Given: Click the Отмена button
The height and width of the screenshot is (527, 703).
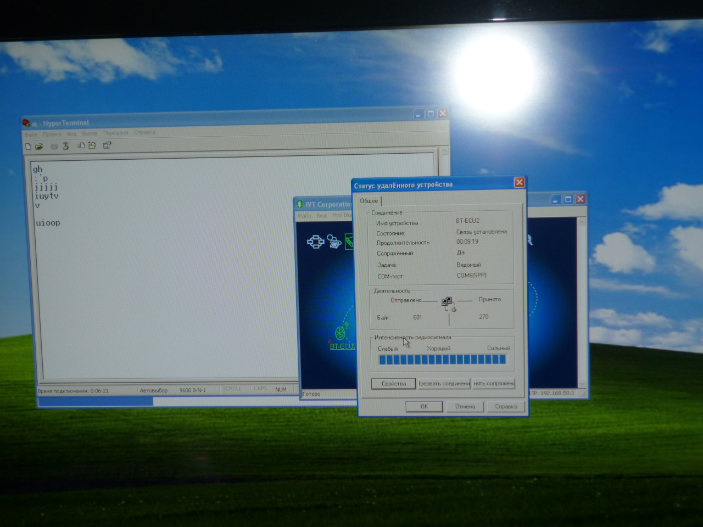Looking at the screenshot, I should pos(465,406).
